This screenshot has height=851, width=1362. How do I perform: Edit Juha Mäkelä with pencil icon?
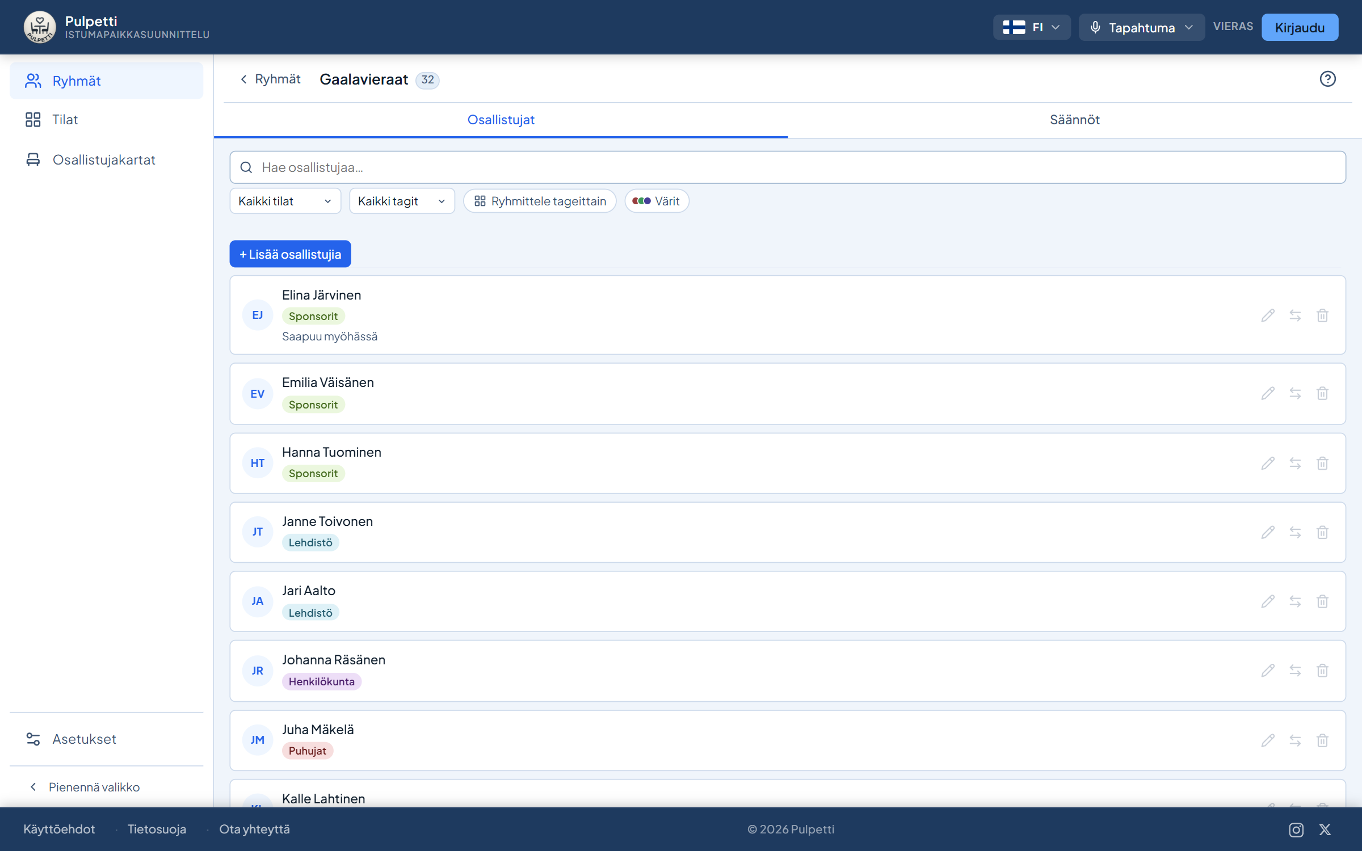click(x=1268, y=740)
